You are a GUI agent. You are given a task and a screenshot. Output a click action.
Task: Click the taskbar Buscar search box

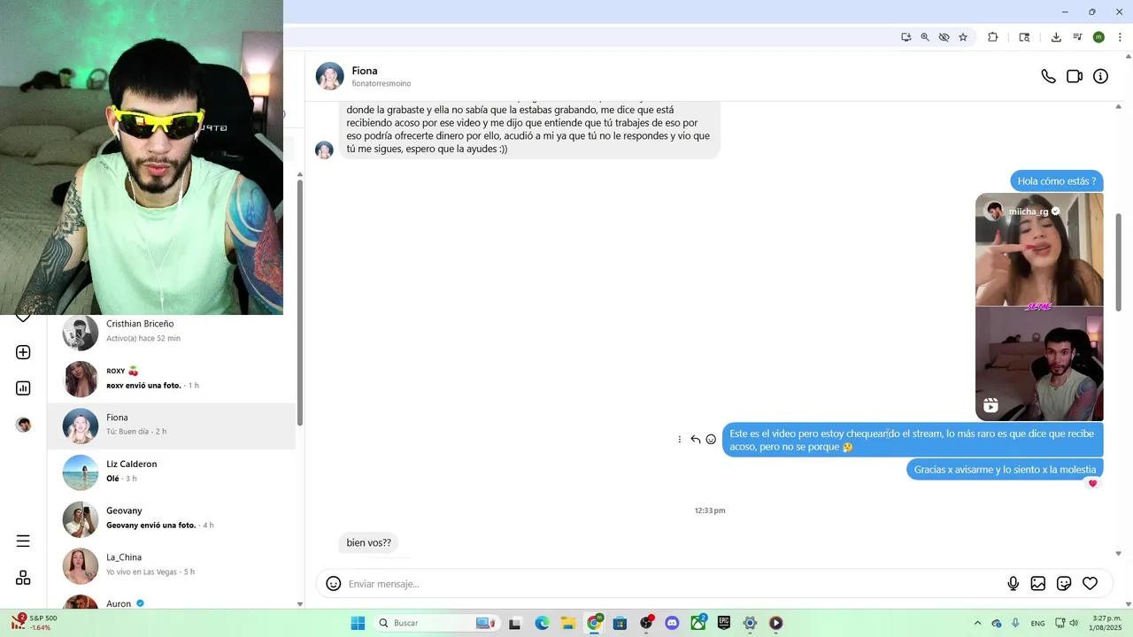pyautogui.click(x=437, y=623)
